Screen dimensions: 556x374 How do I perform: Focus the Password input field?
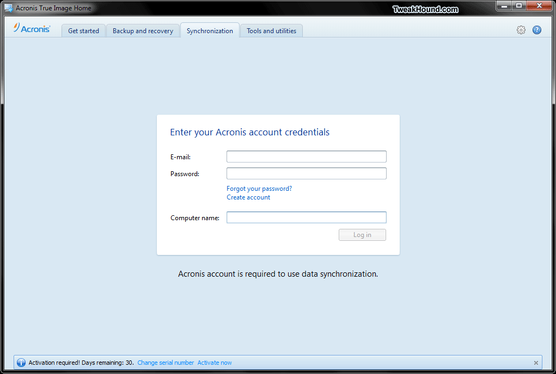coord(307,173)
